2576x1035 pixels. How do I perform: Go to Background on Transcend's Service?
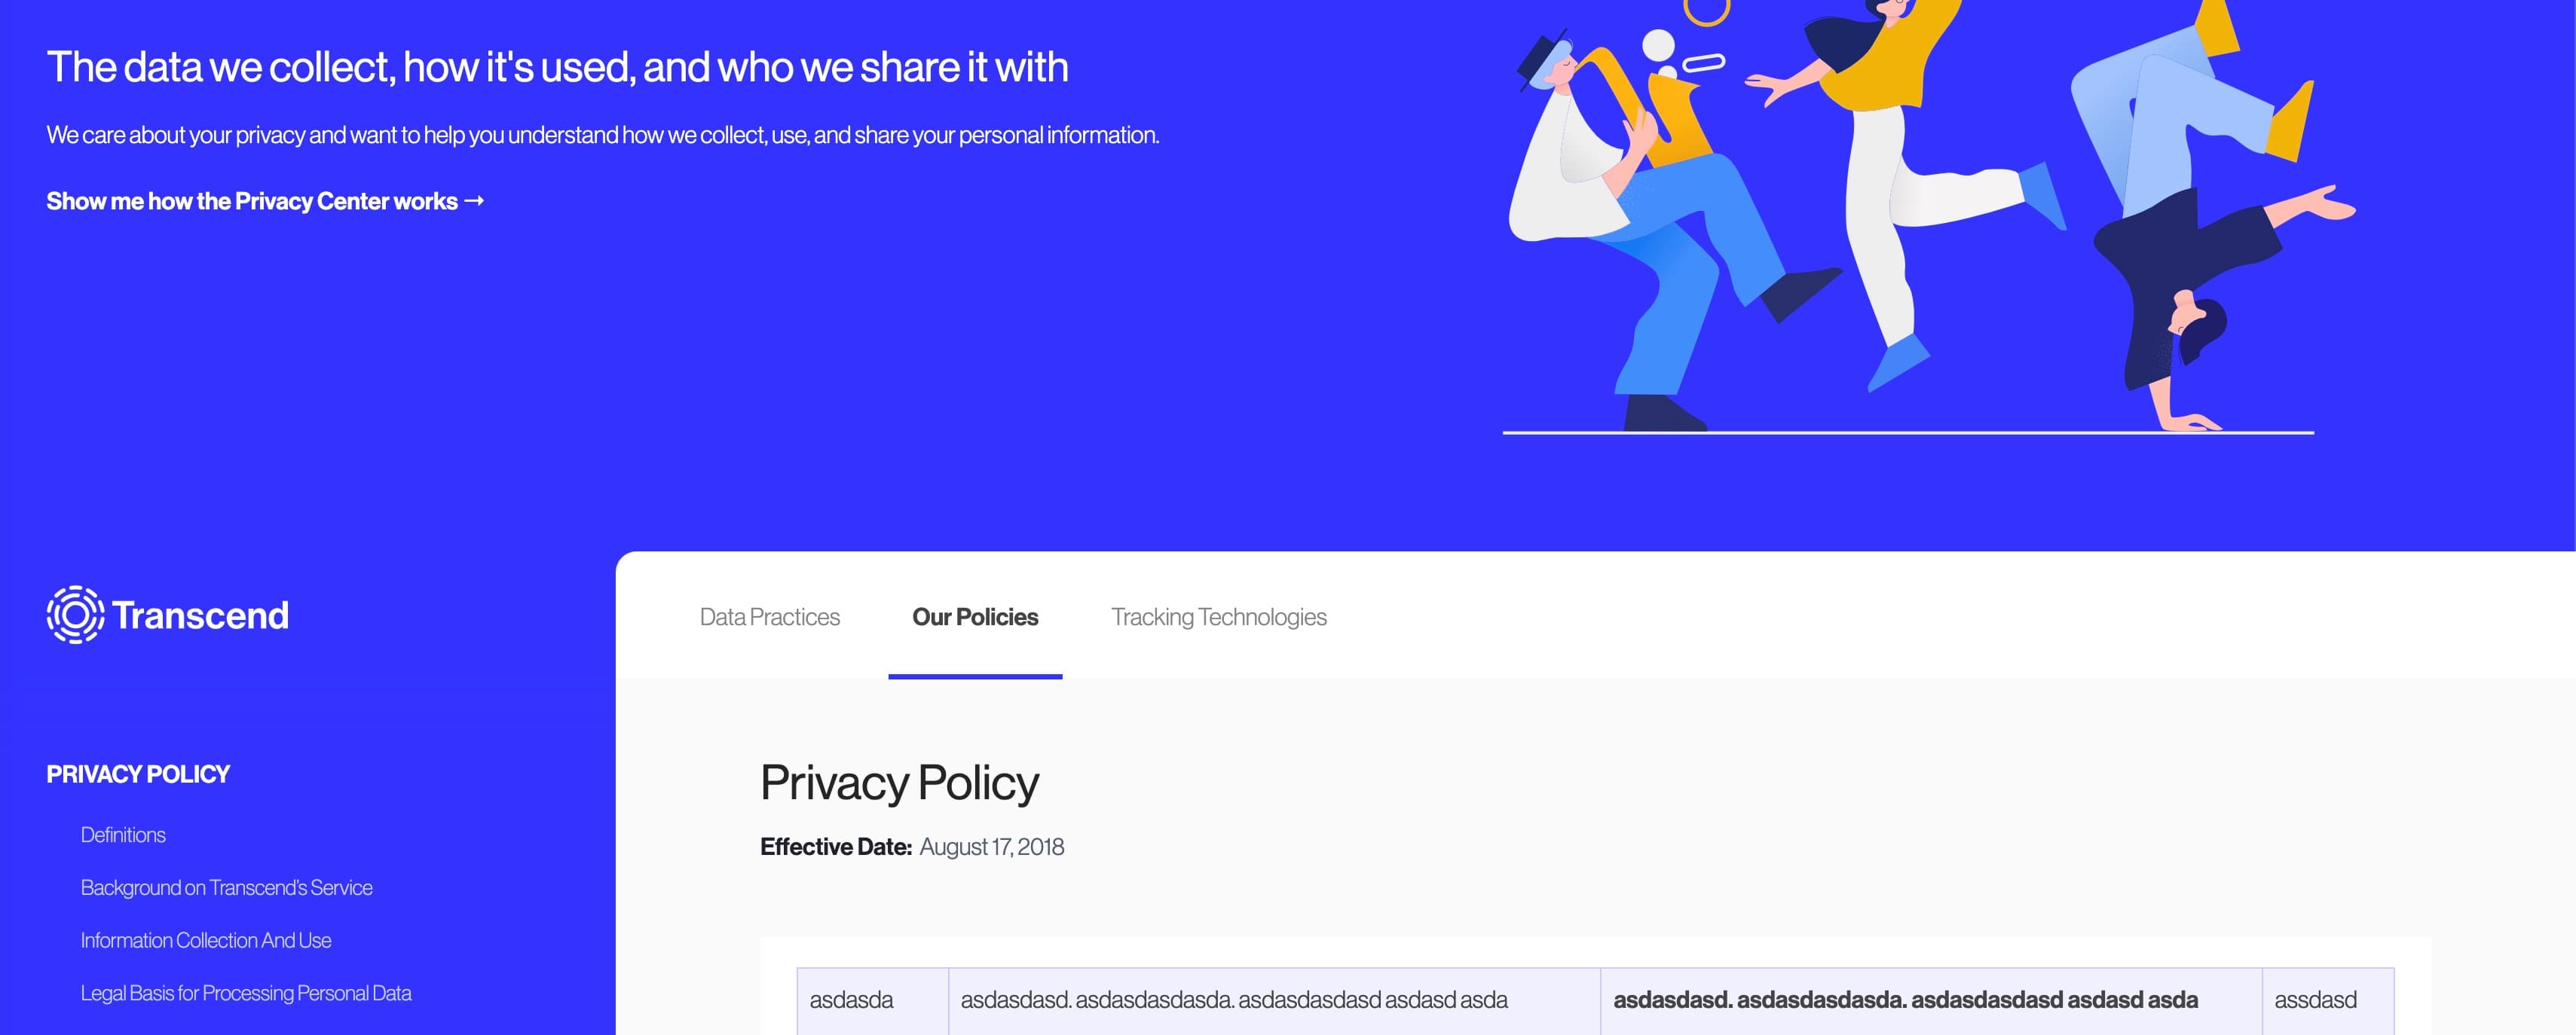[226, 887]
